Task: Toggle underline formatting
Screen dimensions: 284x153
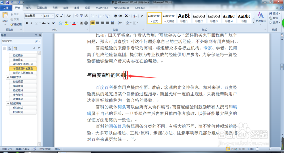Action: coord(36,23)
